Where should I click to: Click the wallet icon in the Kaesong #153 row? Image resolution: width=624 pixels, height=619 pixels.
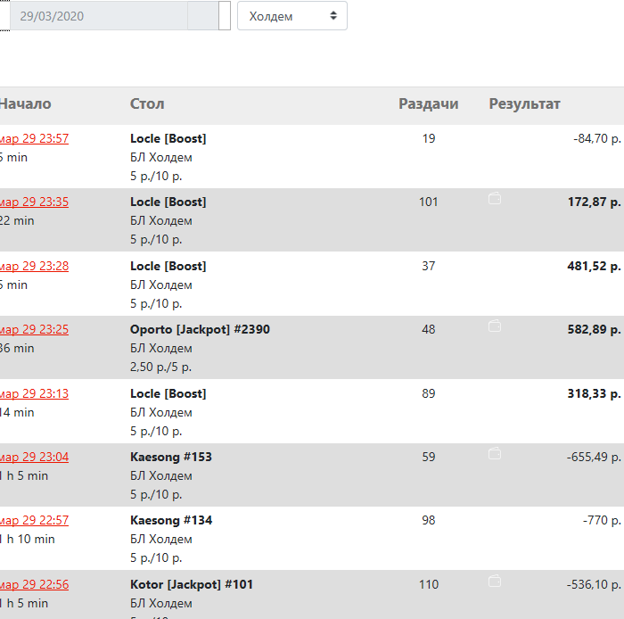pos(495,455)
